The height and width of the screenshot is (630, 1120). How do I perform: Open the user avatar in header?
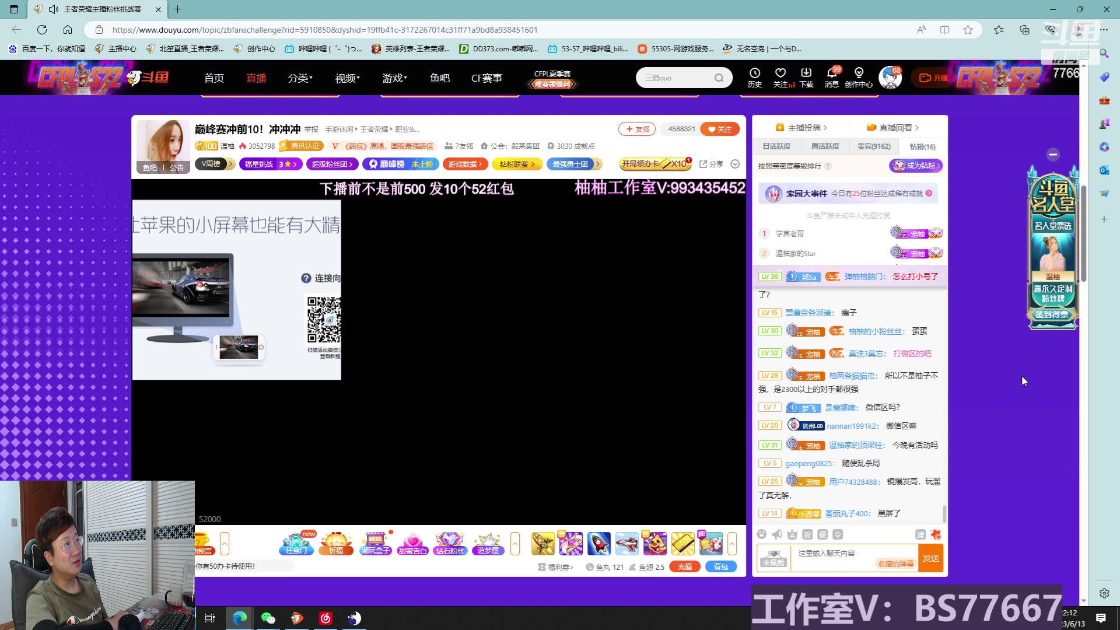tap(890, 77)
